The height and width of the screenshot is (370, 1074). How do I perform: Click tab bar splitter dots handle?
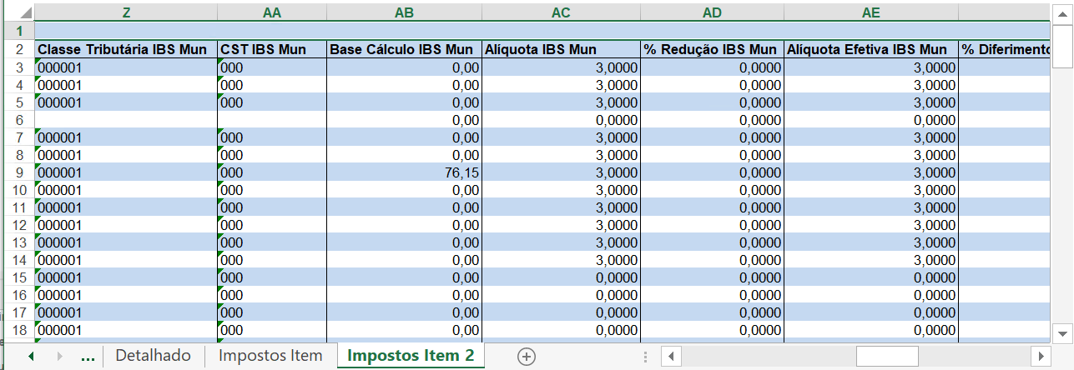pos(645,357)
